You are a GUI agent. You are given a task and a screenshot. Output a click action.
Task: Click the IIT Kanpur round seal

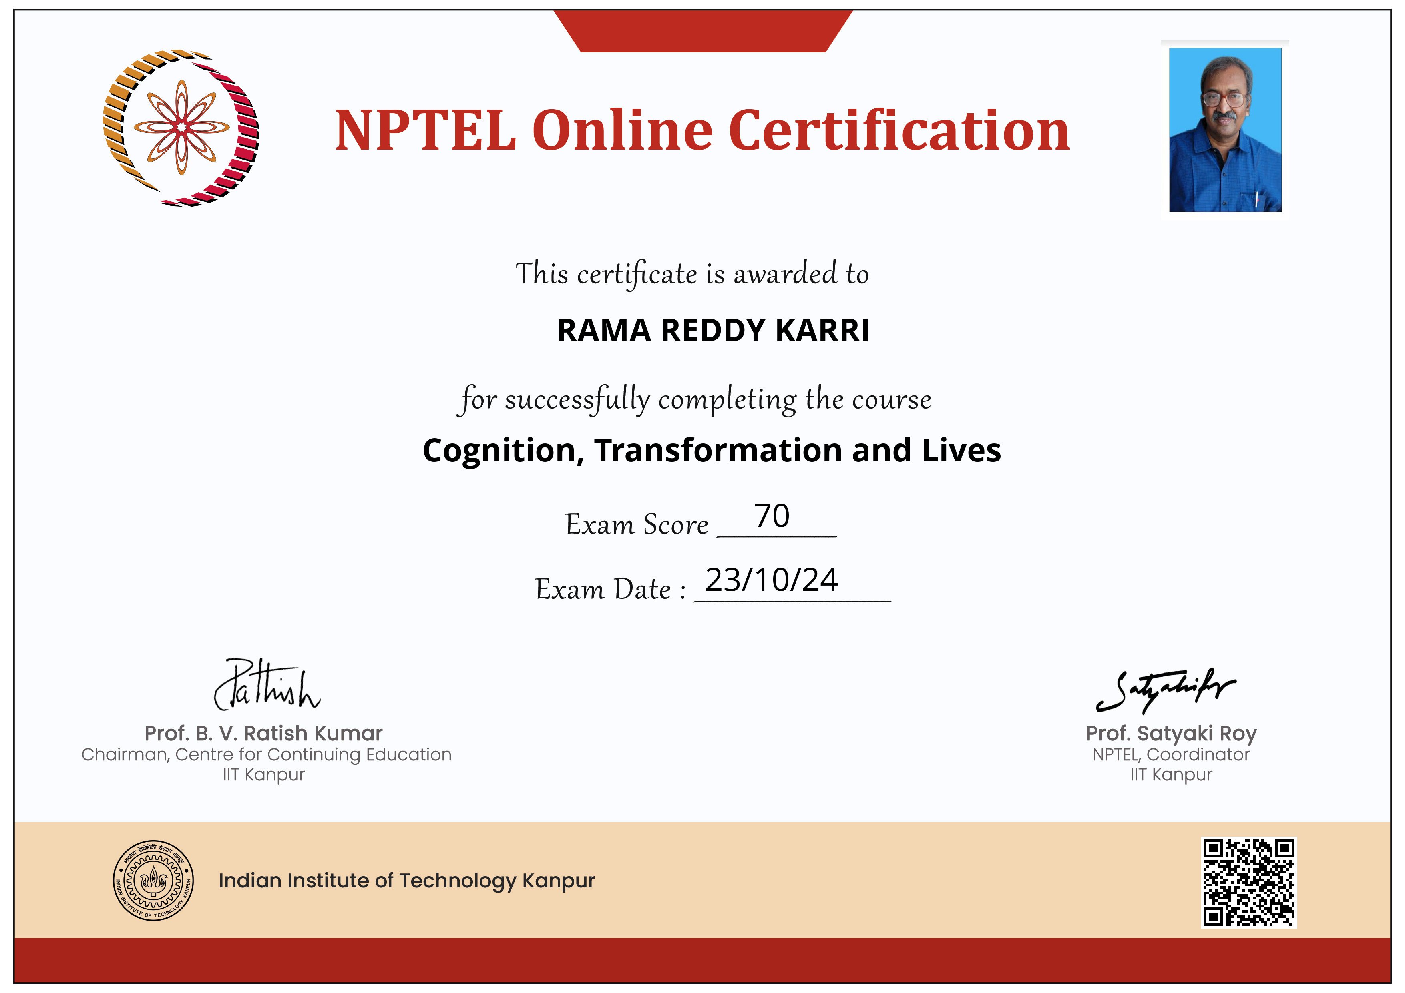click(x=154, y=881)
